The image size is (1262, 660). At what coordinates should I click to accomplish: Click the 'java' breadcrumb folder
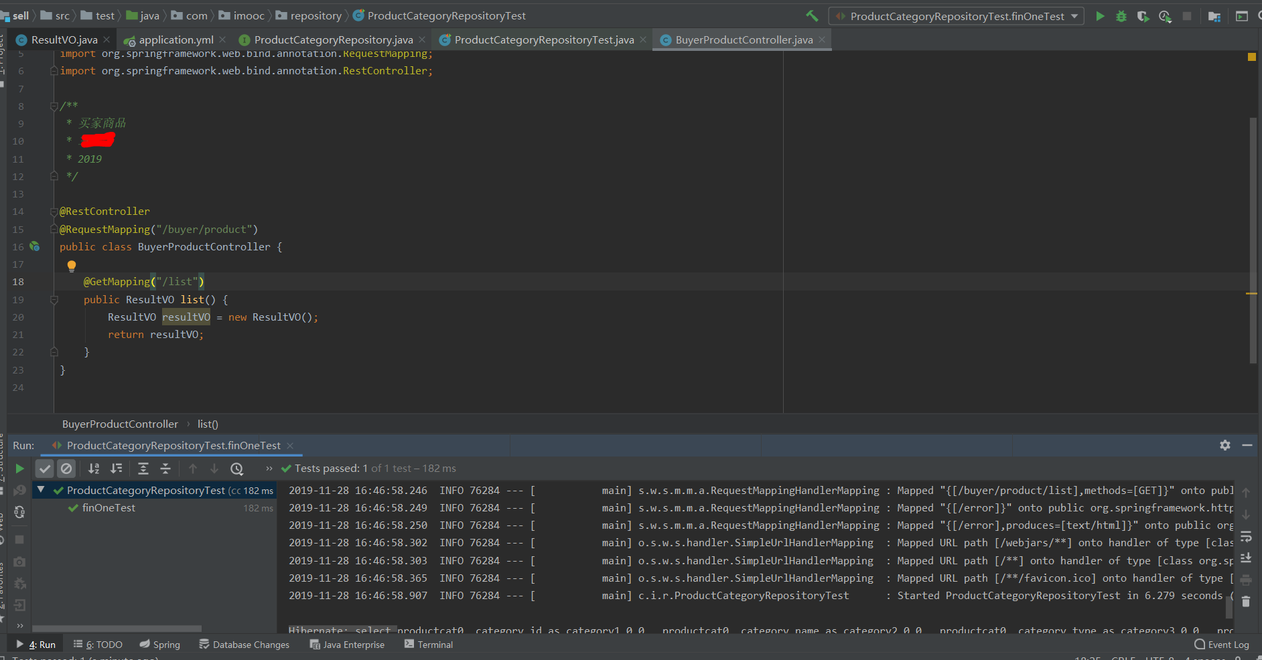pos(143,15)
